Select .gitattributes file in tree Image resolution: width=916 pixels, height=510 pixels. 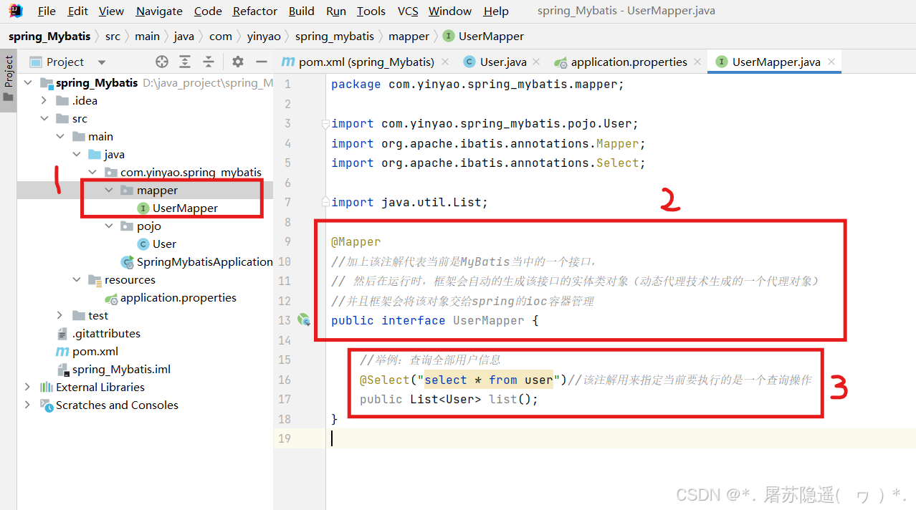[x=98, y=334]
